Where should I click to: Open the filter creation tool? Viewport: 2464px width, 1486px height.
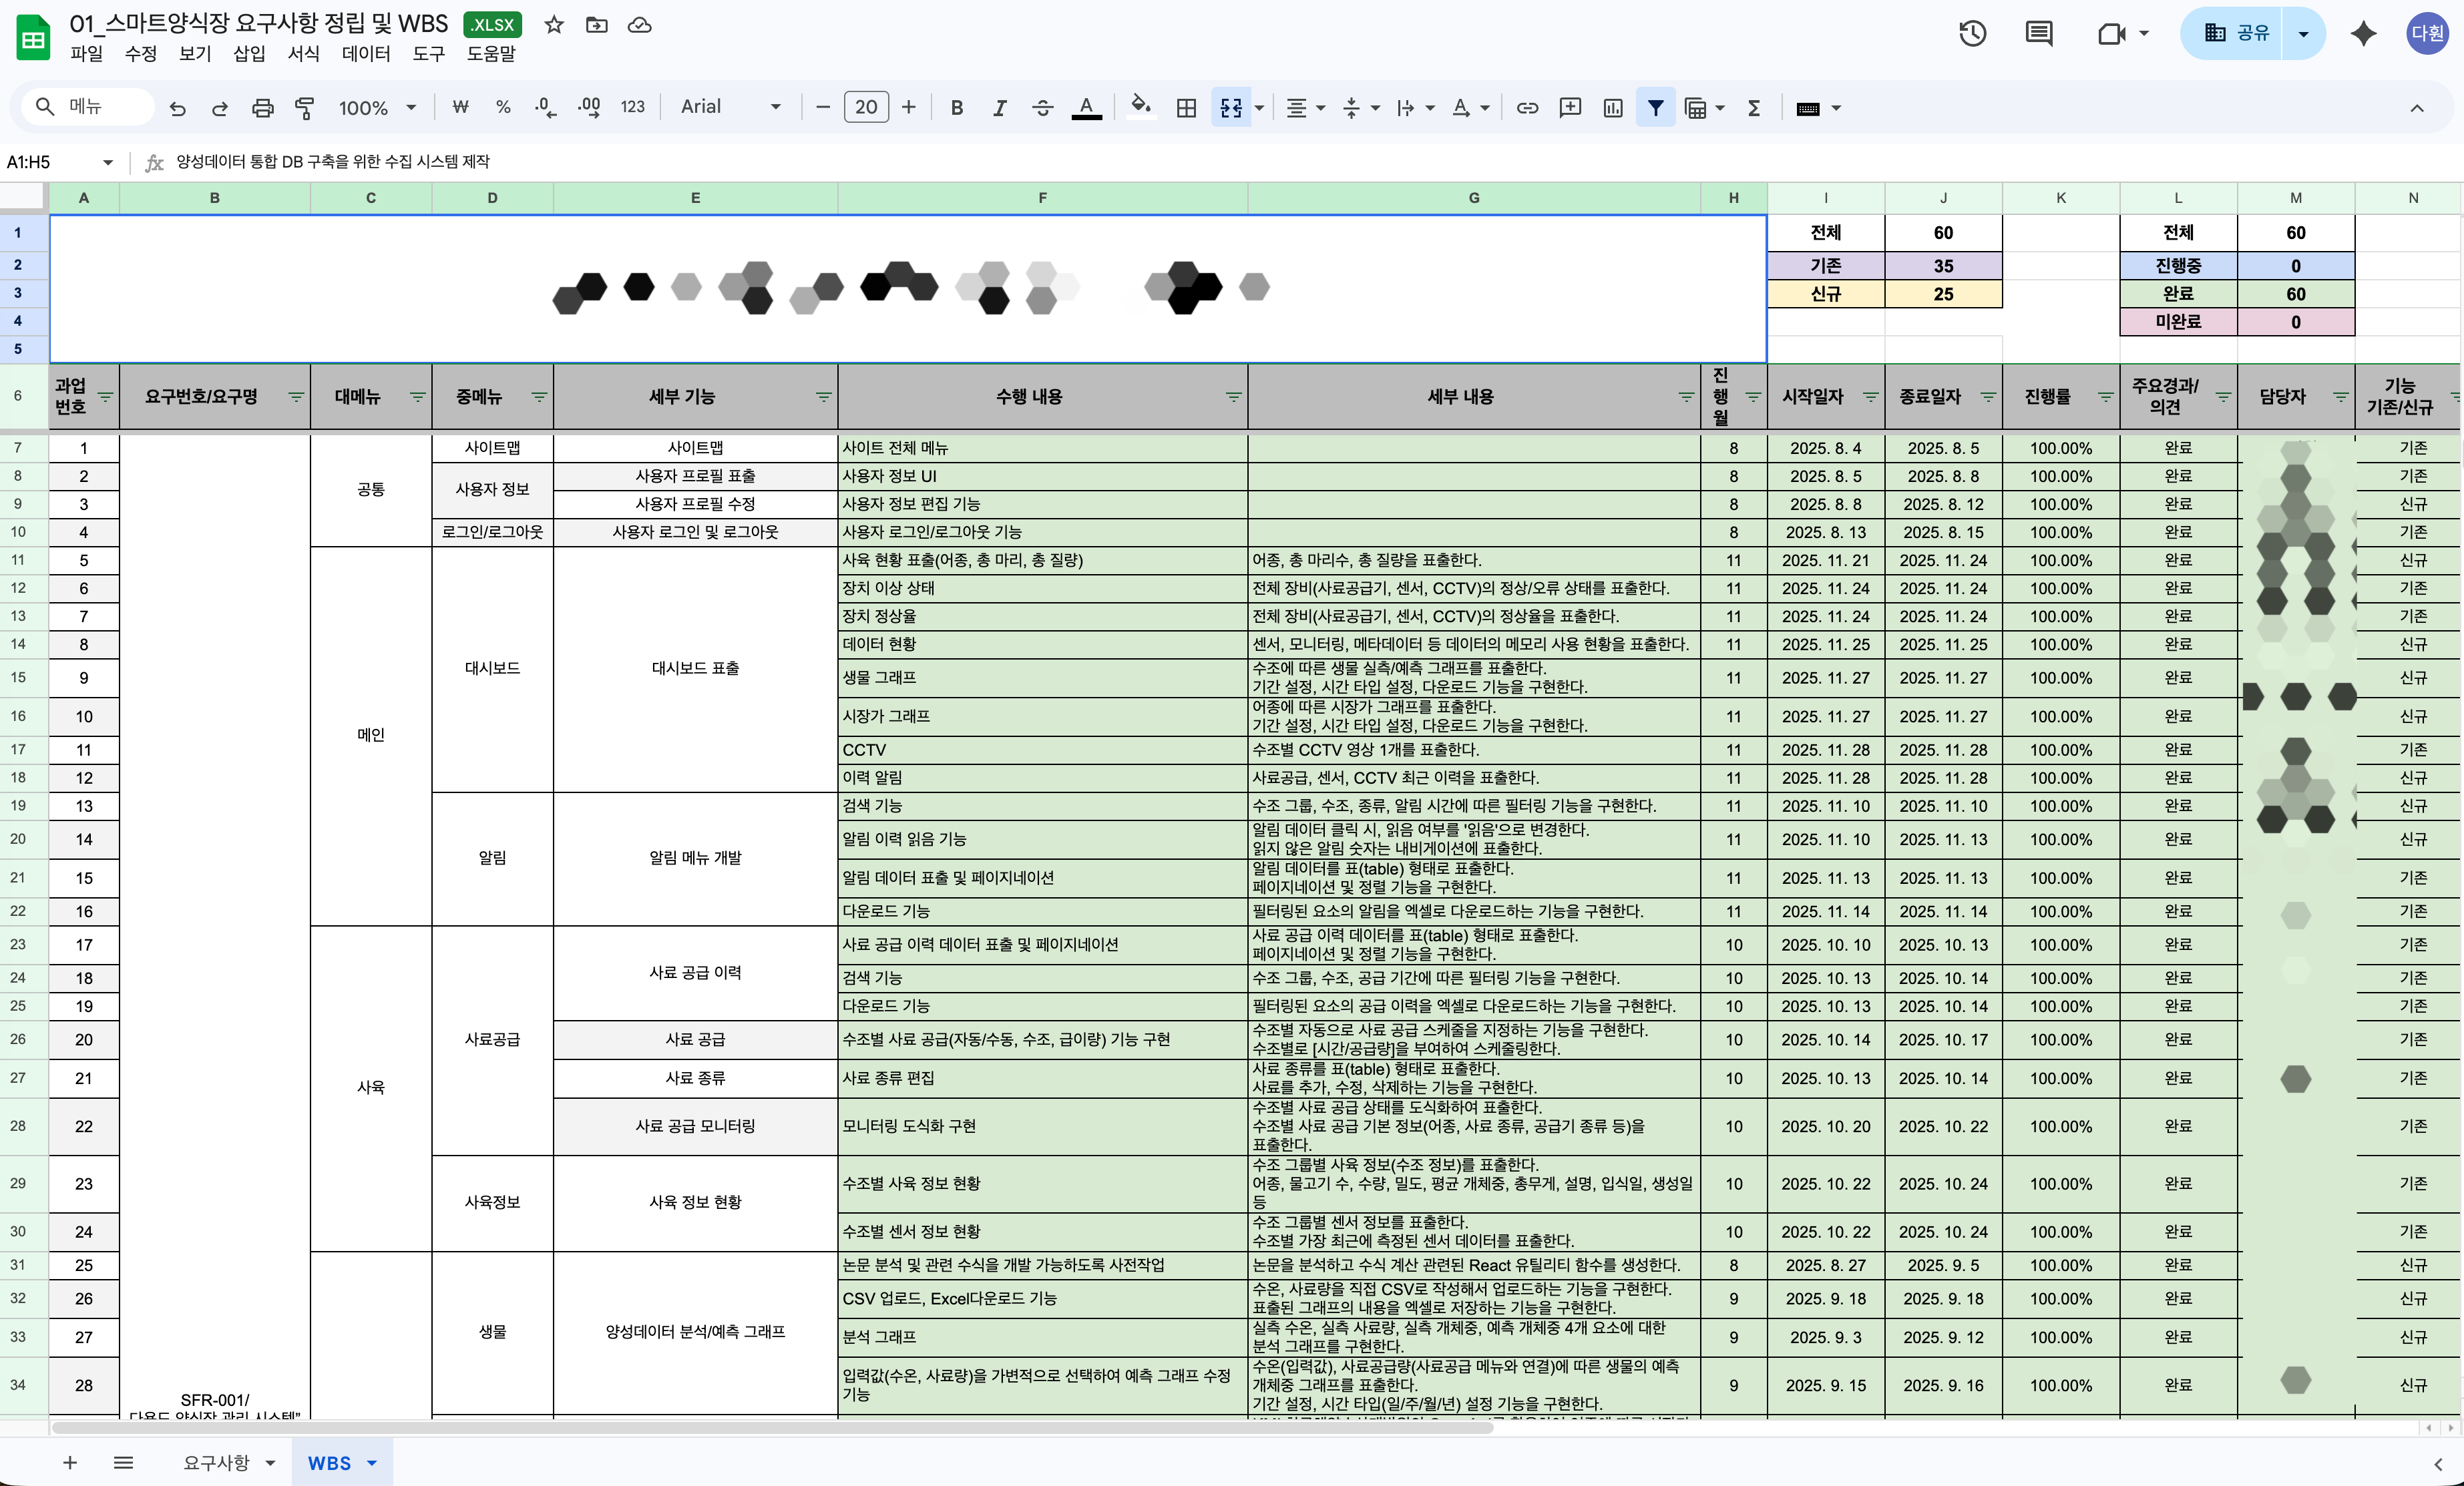point(1656,107)
